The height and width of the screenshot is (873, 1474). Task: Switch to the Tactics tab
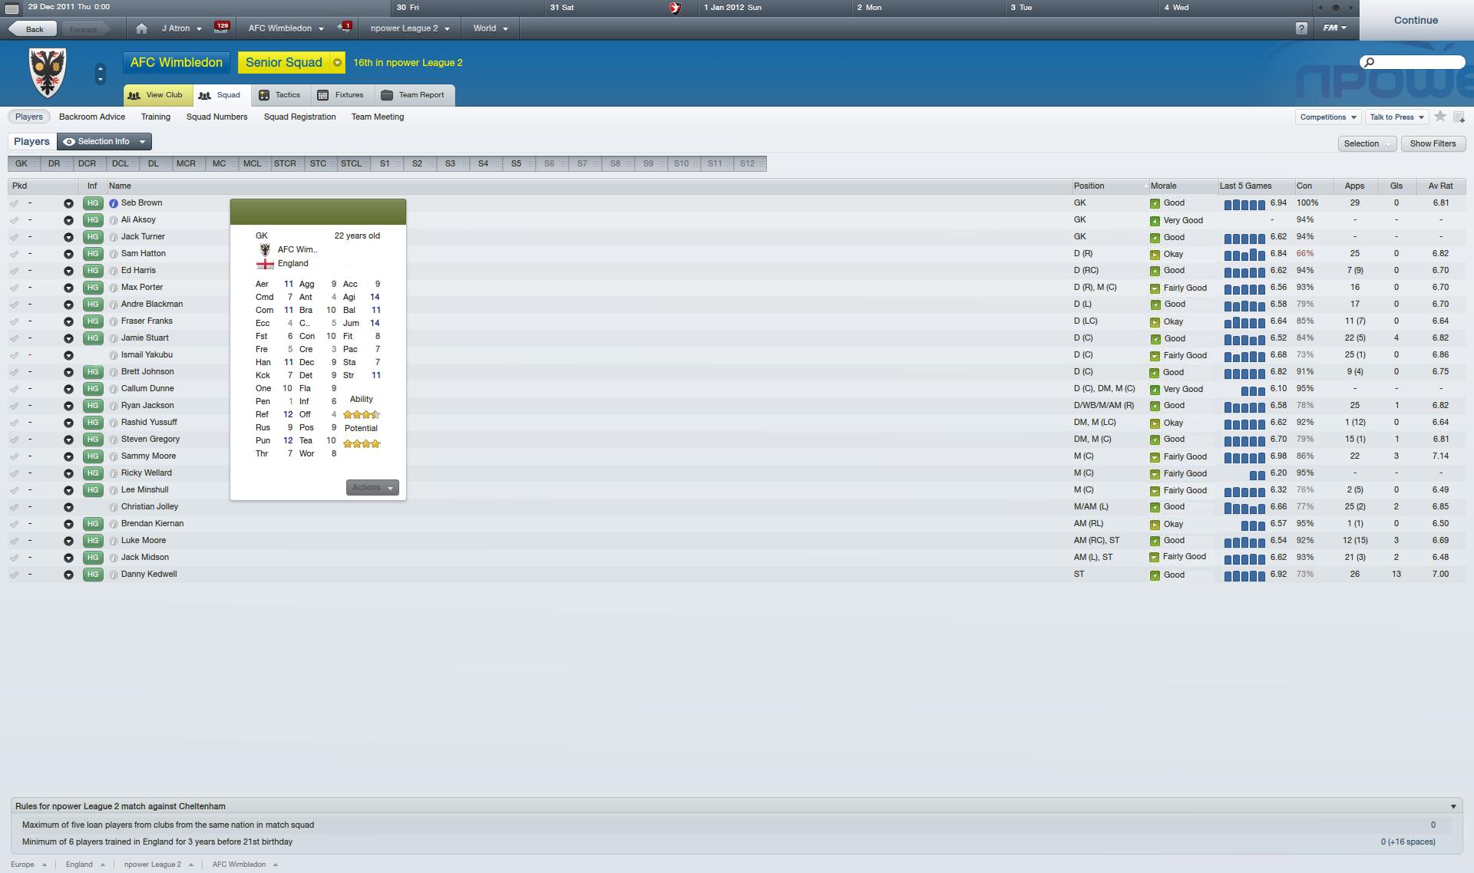(x=280, y=95)
